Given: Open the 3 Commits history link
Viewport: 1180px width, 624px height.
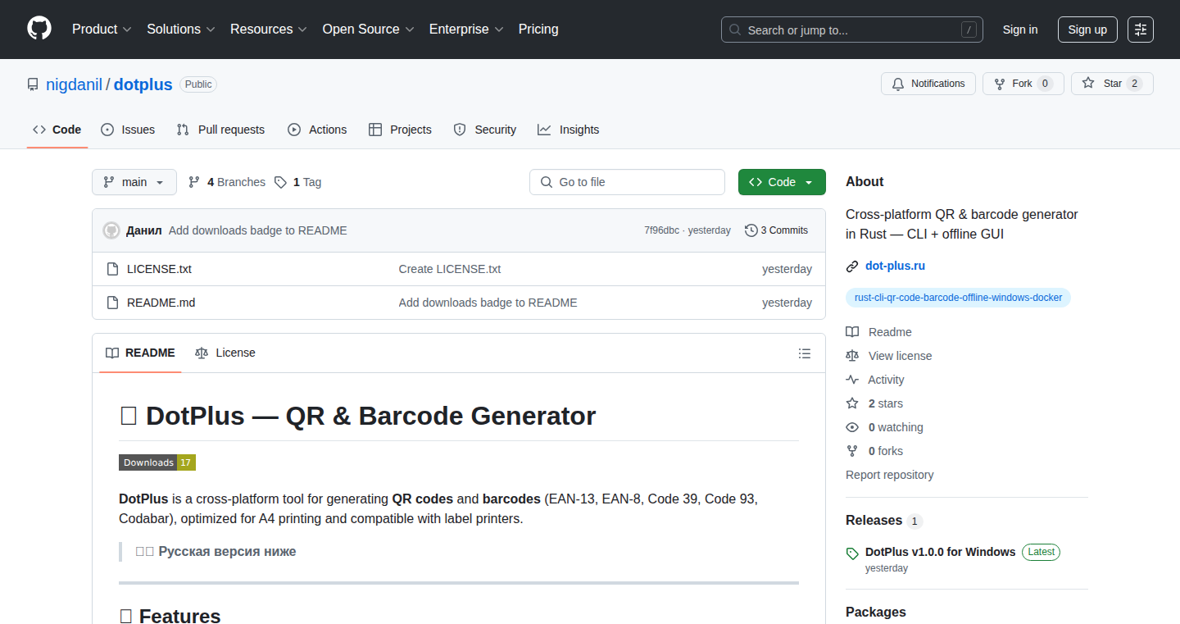Looking at the screenshot, I should coord(776,230).
